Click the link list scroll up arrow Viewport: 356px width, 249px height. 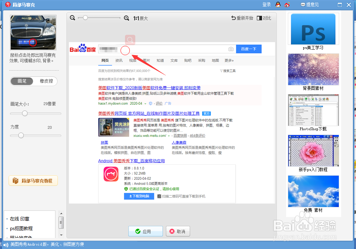(61, 213)
